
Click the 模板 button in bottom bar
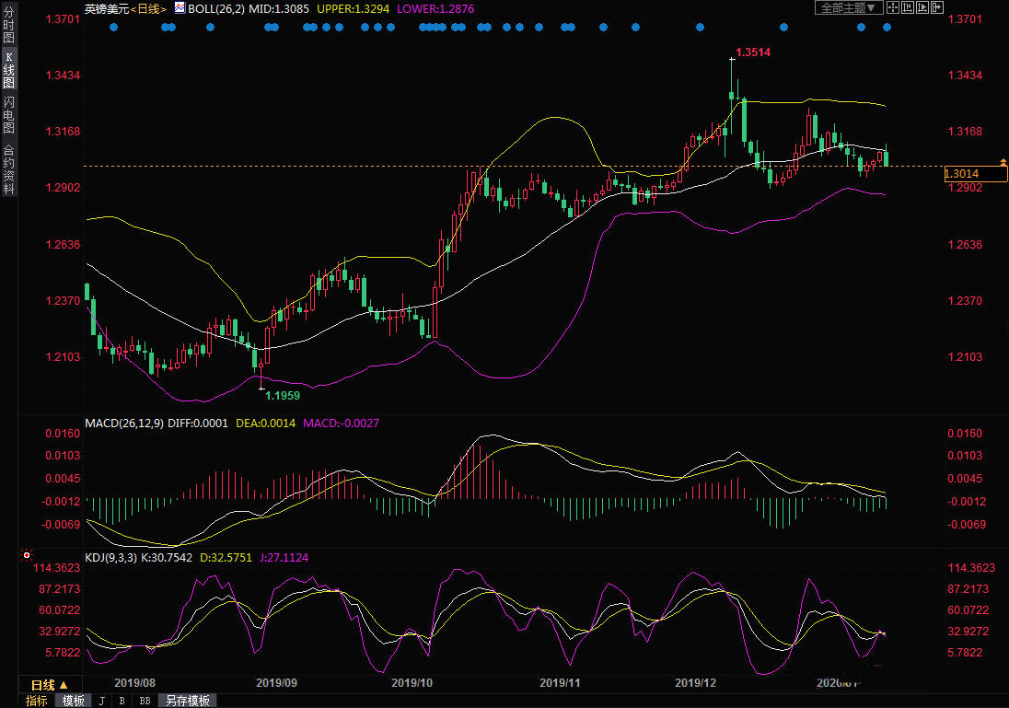(73, 701)
